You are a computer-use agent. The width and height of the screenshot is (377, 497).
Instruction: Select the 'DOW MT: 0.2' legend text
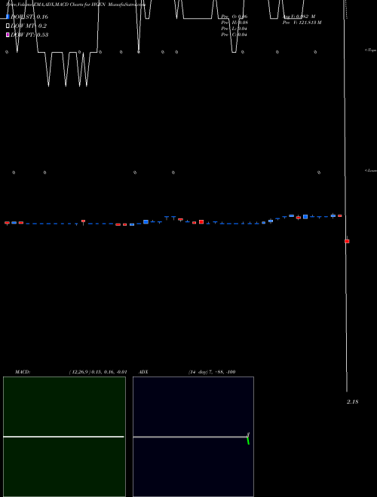click(x=29, y=26)
